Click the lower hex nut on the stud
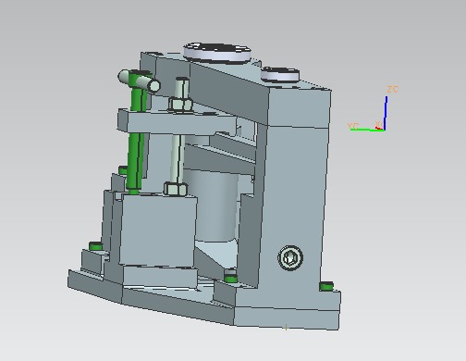The image size is (466, 361). click(176, 189)
